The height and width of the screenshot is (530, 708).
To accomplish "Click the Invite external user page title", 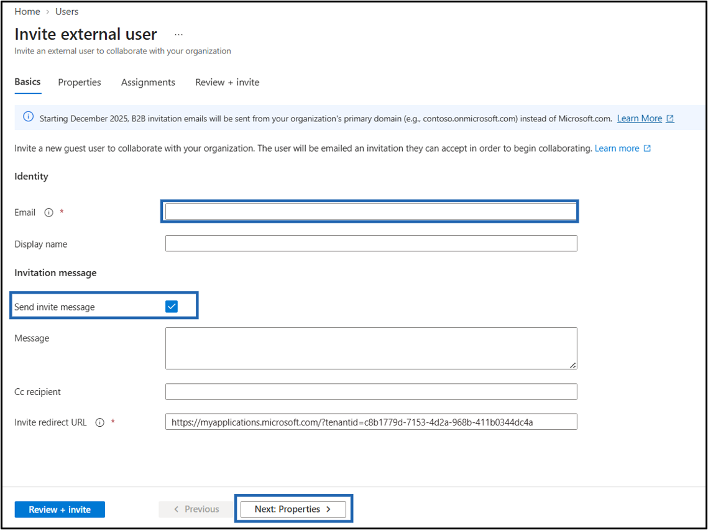I will pos(86,34).
